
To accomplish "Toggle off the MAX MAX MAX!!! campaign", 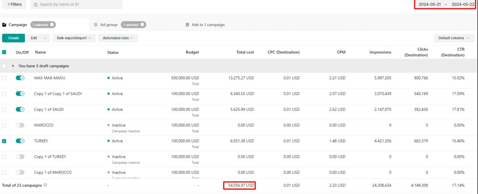I will (20, 78).
